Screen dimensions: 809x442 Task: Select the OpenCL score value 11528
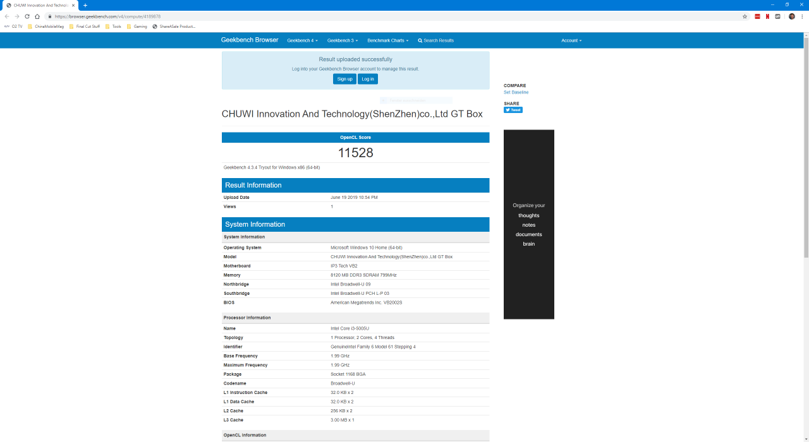pos(355,153)
